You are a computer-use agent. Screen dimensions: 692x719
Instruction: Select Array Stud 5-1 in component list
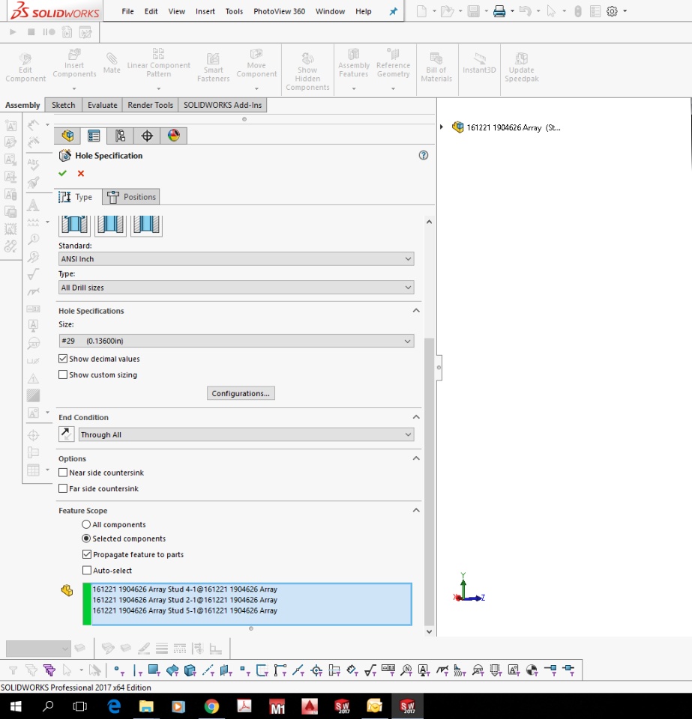(185, 610)
